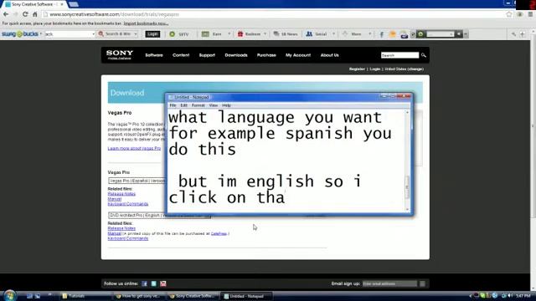Open Vegas Pro Español version dropdown
Screen dimensions: 536x301
click(137, 181)
